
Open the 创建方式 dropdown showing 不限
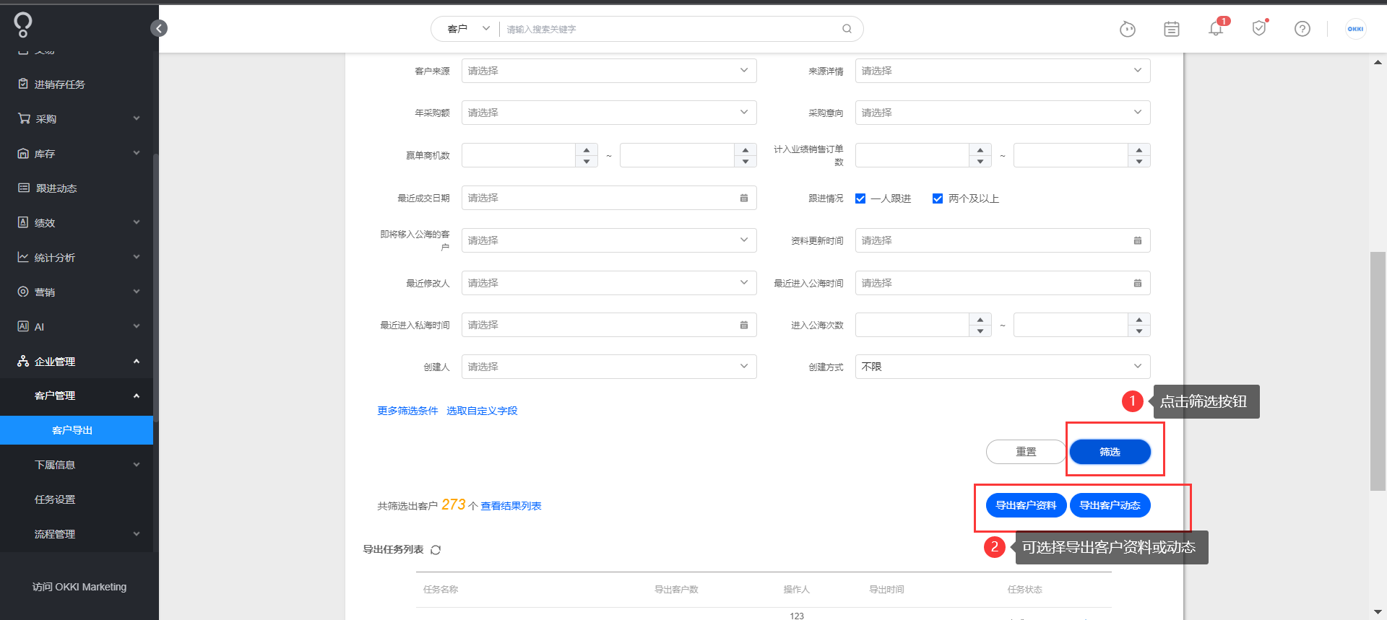click(1003, 367)
